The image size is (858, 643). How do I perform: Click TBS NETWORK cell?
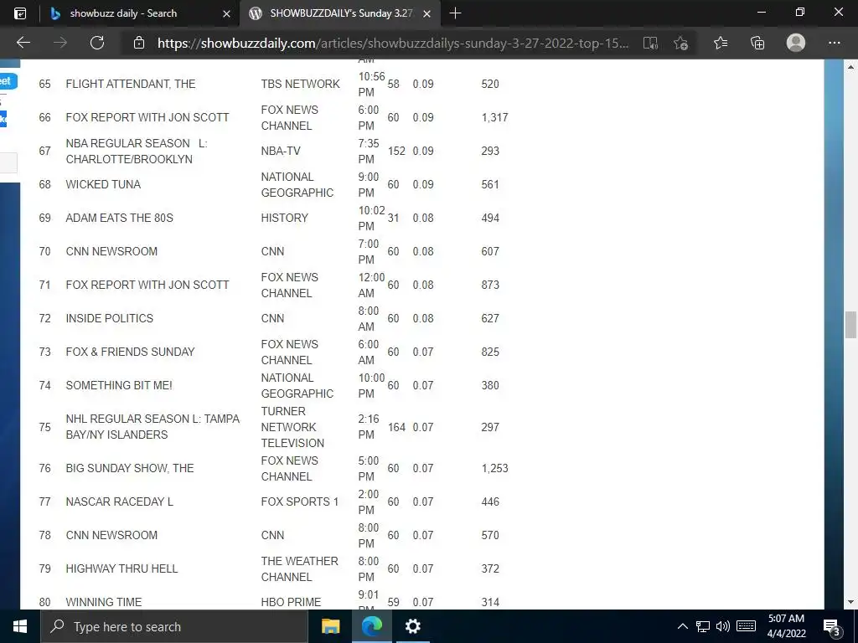pos(301,84)
